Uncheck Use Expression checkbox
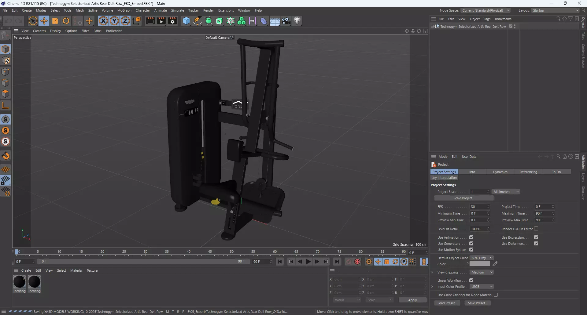This screenshot has width=587, height=315. pos(536,237)
